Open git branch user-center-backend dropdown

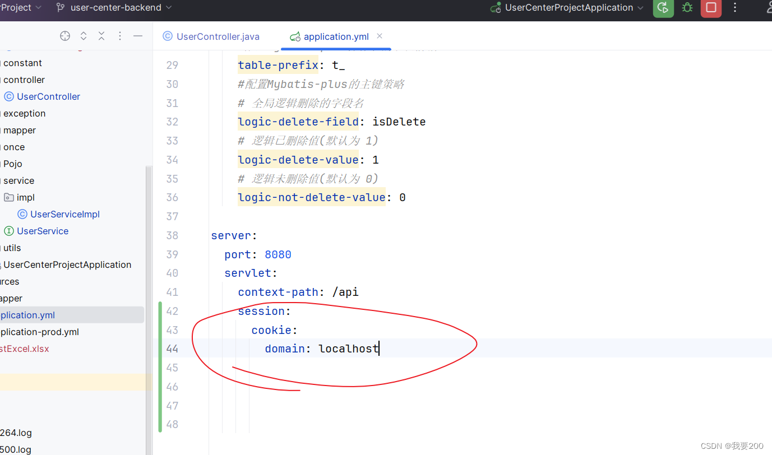[114, 8]
